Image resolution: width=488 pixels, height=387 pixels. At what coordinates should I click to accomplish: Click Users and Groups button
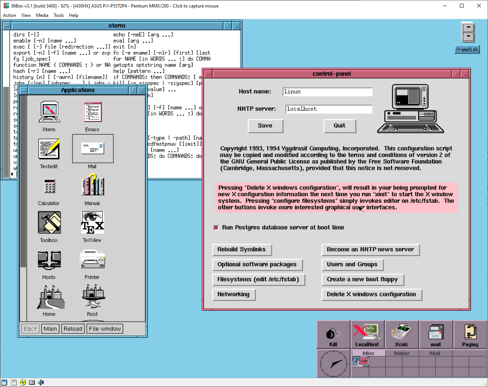352,265
